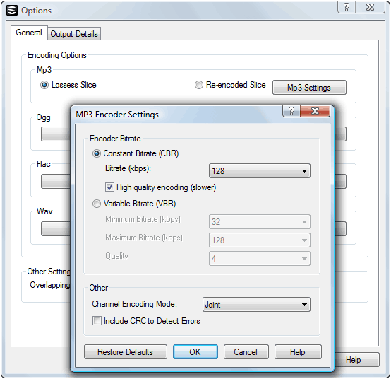Image resolution: width=391 pixels, height=379 pixels.
Task: Switch to the Output Details tab
Action: click(x=74, y=34)
